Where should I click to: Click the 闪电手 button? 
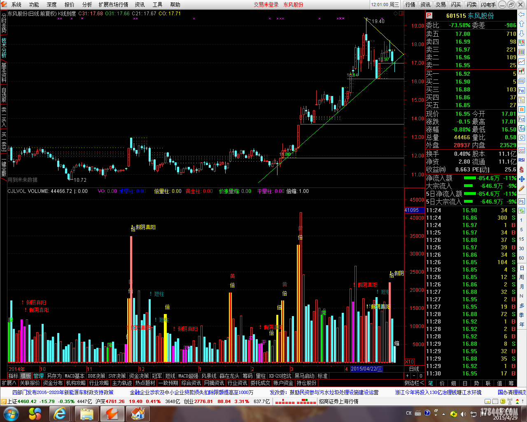(x=488, y=5)
